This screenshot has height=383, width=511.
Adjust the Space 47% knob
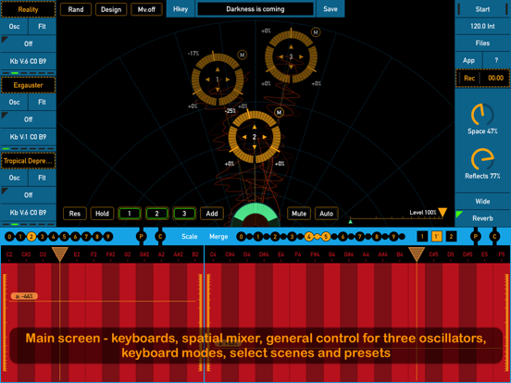coord(482,115)
